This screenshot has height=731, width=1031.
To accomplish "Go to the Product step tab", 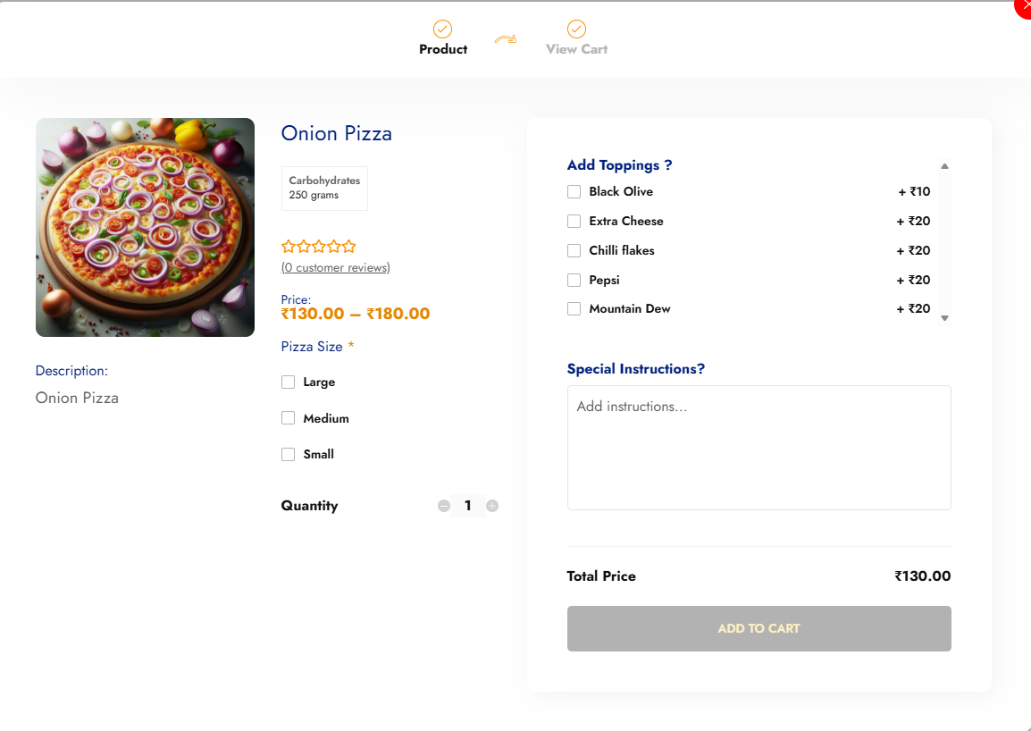I will [x=443, y=49].
